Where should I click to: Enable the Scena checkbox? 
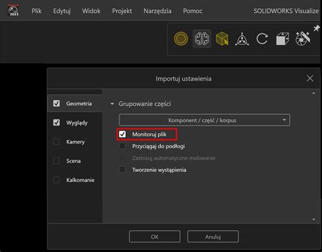56,161
